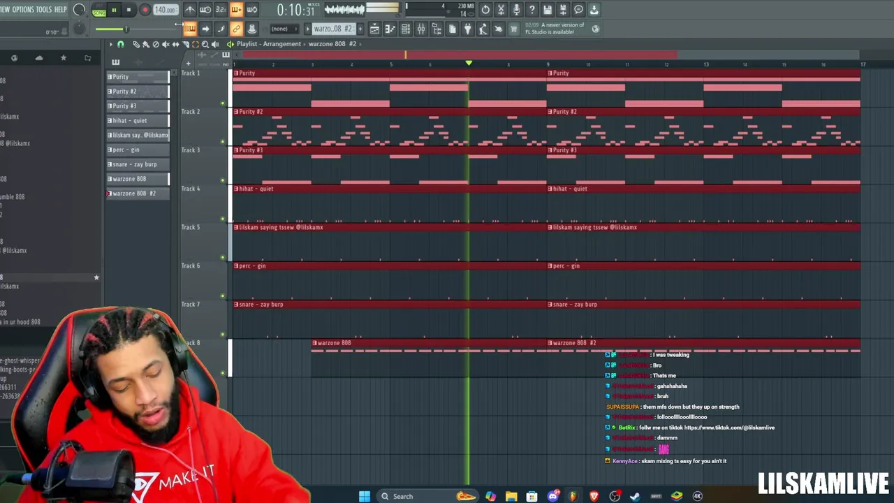Stop playback with the stop button
Screen dimensions: 894x503
tap(130, 10)
